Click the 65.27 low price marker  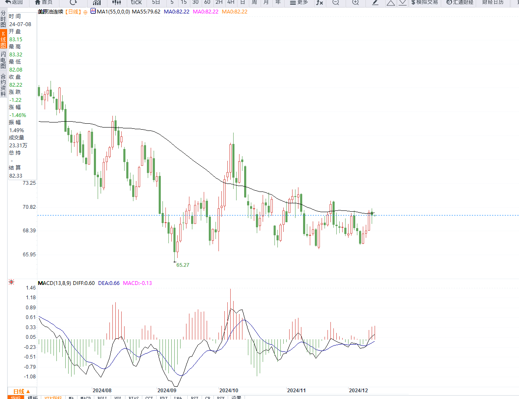click(183, 265)
